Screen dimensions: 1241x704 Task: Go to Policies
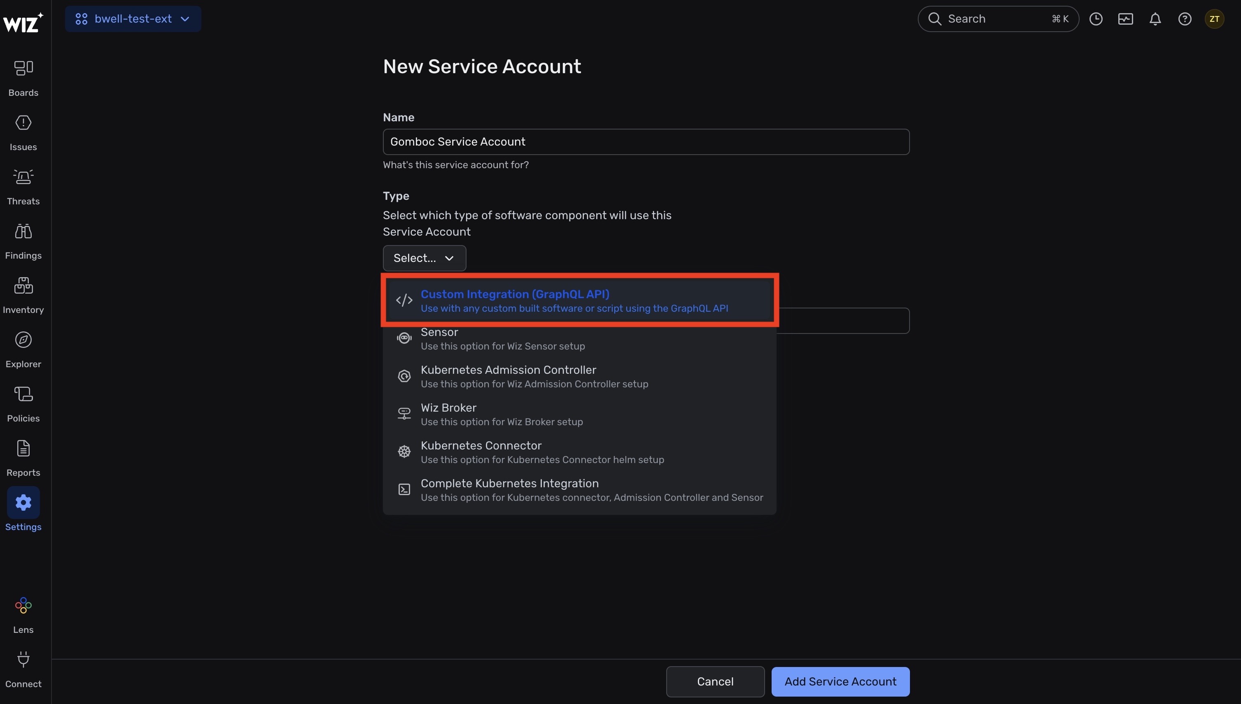pyautogui.click(x=23, y=404)
